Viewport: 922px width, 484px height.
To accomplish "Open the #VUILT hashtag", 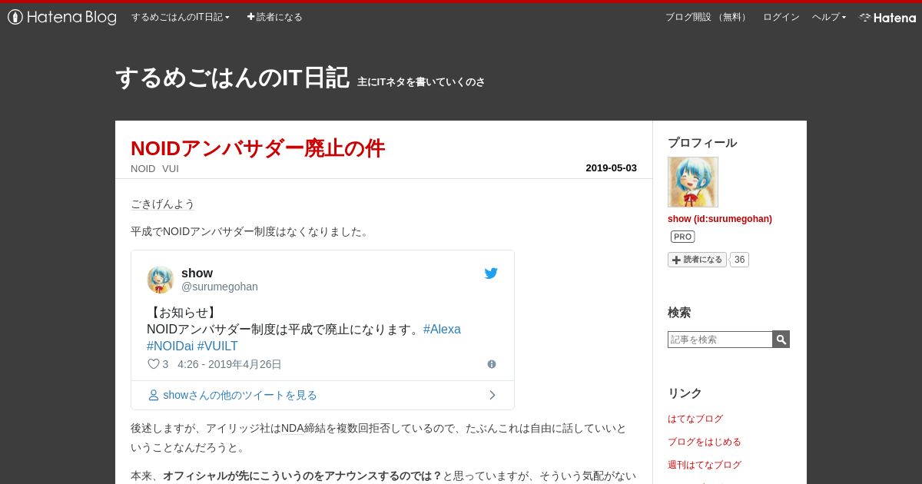I will (x=217, y=346).
